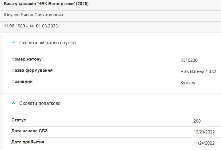Click the call sign value Кутырь
The height and width of the screenshot is (150, 221).
(x=187, y=83)
